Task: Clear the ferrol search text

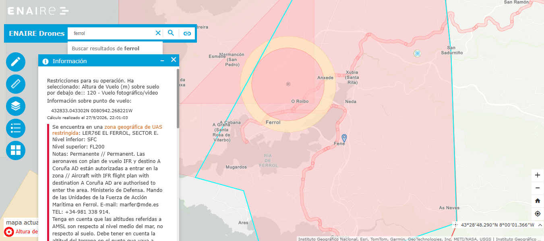Action: point(158,33)
